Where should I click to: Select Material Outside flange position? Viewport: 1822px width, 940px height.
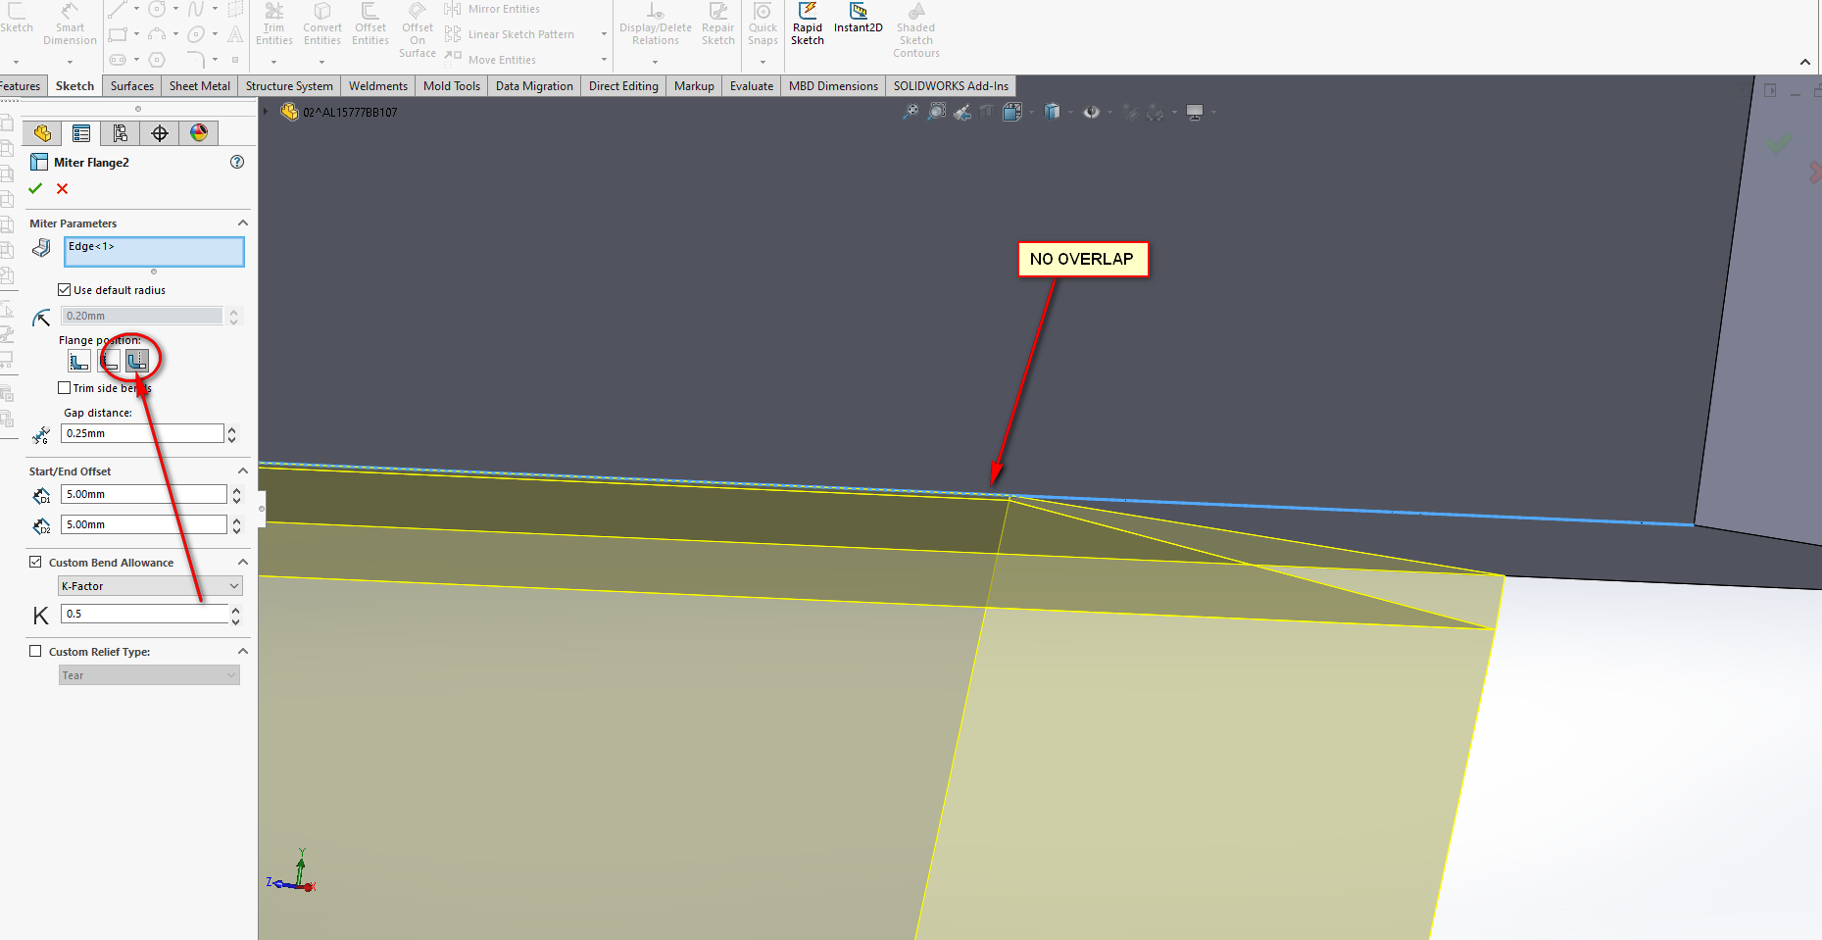[109, 362]
